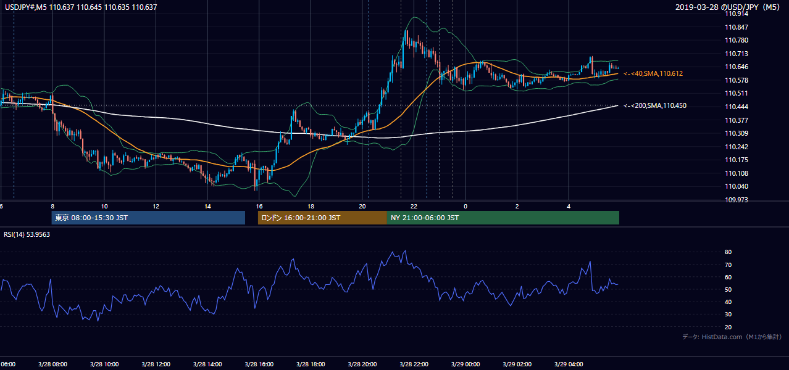Click the 3/28 20:00 bottom time label
Viewport: 789px width, 370px height.
[362, 364]
